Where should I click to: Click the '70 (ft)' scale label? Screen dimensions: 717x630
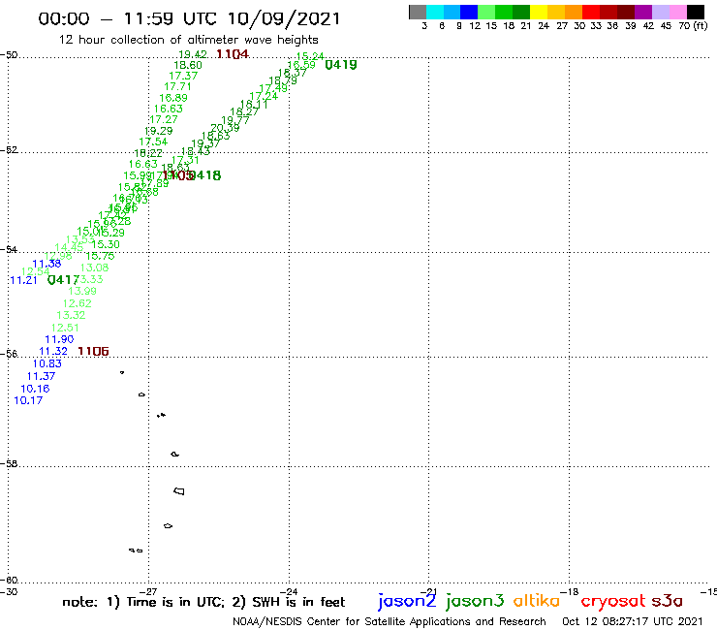coord(693,26)
